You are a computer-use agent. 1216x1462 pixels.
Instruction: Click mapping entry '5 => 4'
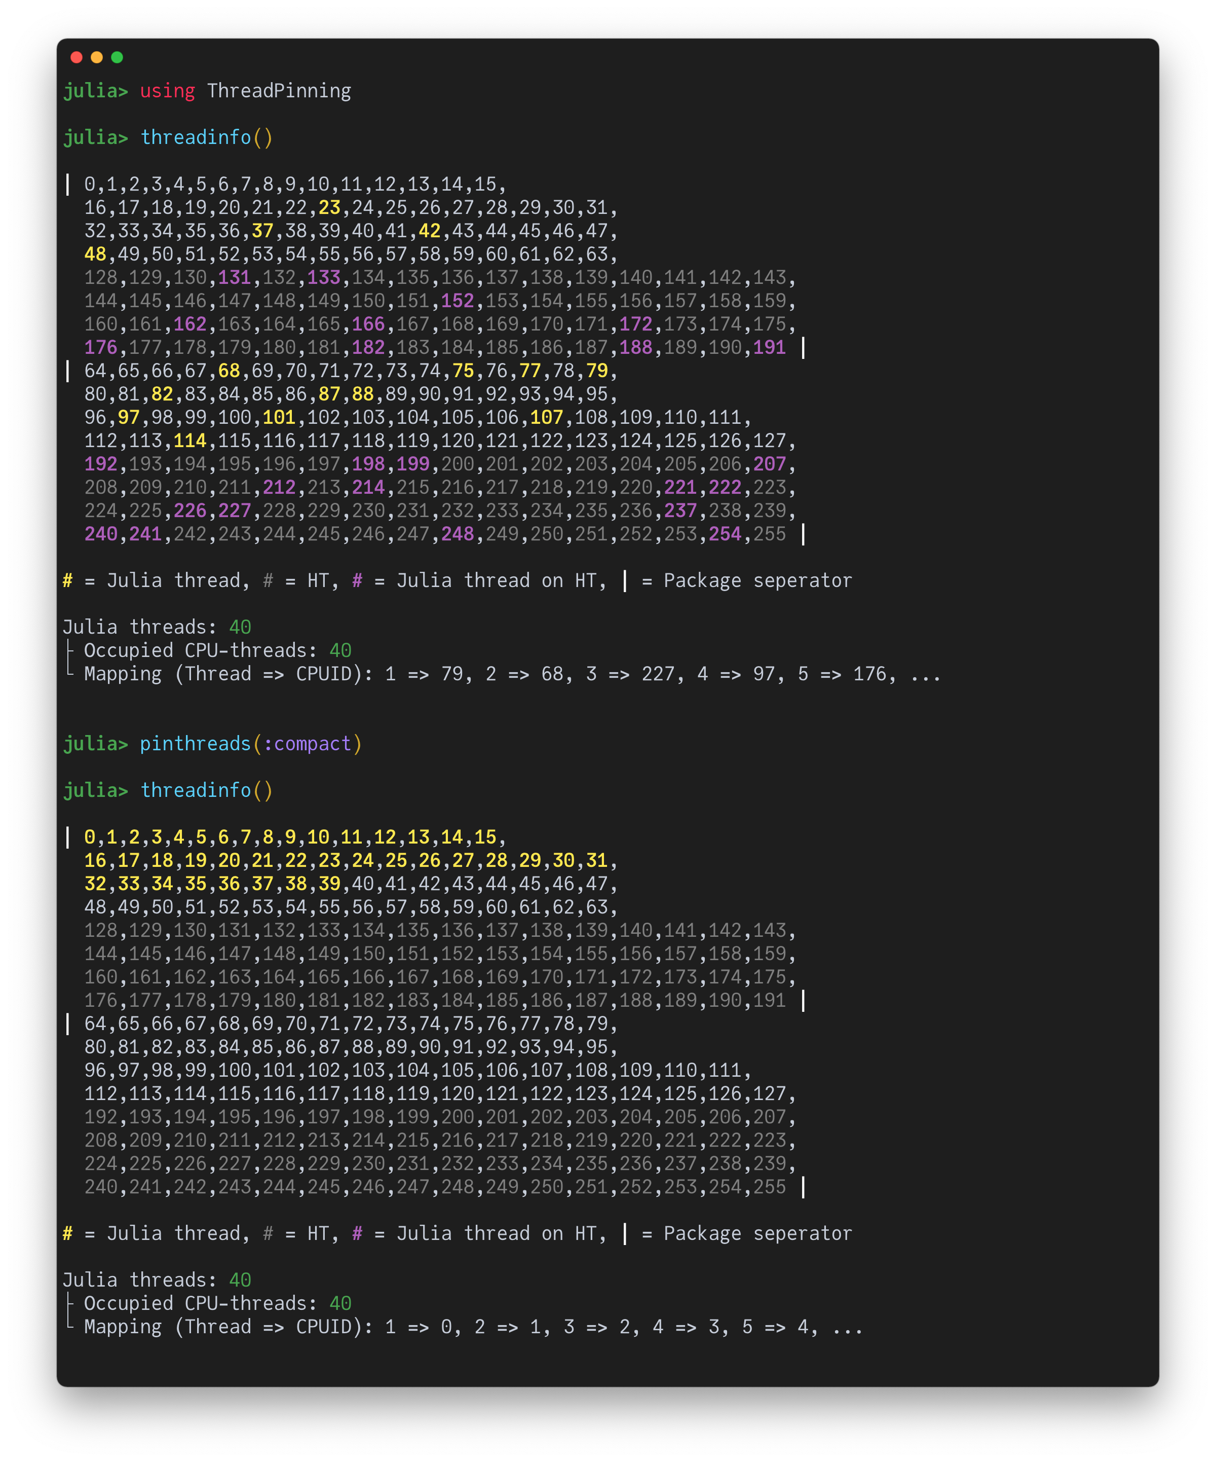(x=775, y=1327)
